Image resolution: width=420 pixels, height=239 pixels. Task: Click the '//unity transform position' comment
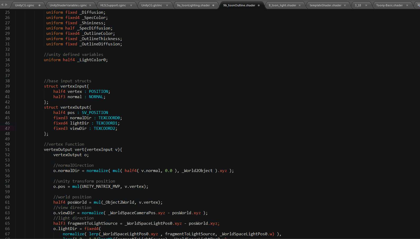point(84,181)
